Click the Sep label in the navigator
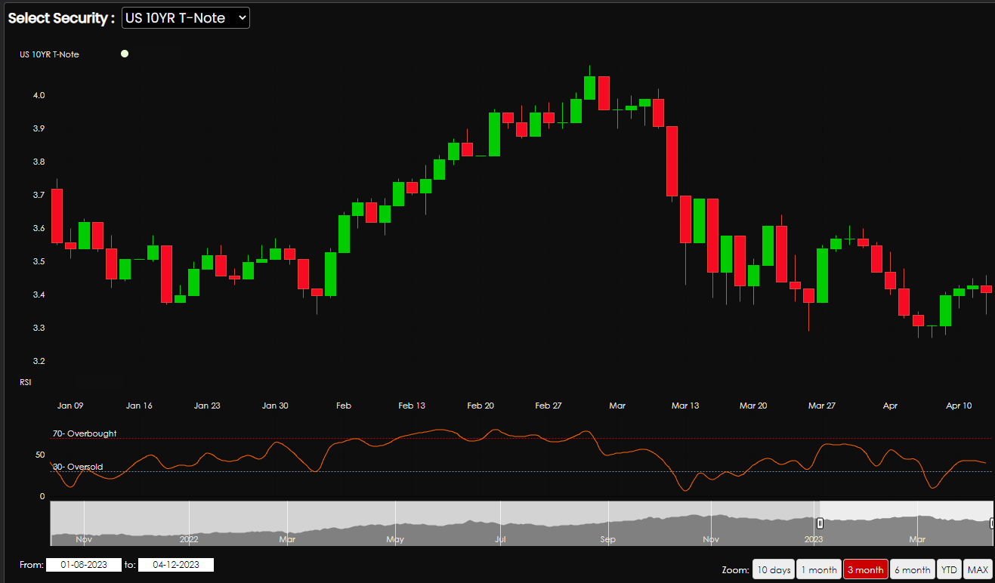Screen dimensions: 995x583 pyautogui.click(x=608, y=539)
